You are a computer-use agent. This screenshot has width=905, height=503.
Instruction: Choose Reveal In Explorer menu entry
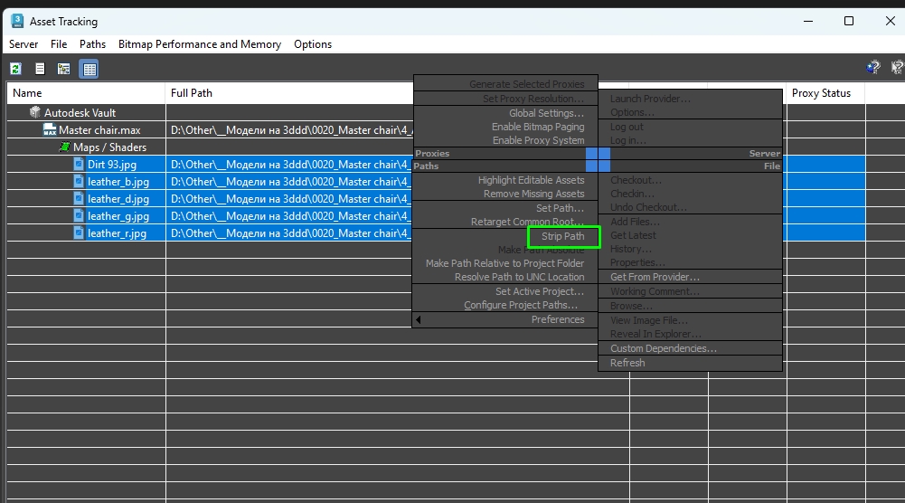tap(655, 334)
